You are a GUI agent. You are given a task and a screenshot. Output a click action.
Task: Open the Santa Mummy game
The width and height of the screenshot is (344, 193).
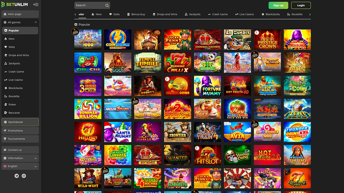pyautogui.click(x=118, y=132)
